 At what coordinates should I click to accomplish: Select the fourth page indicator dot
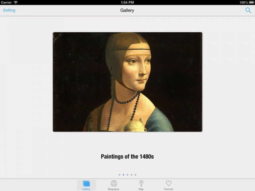tap(131, 175)
